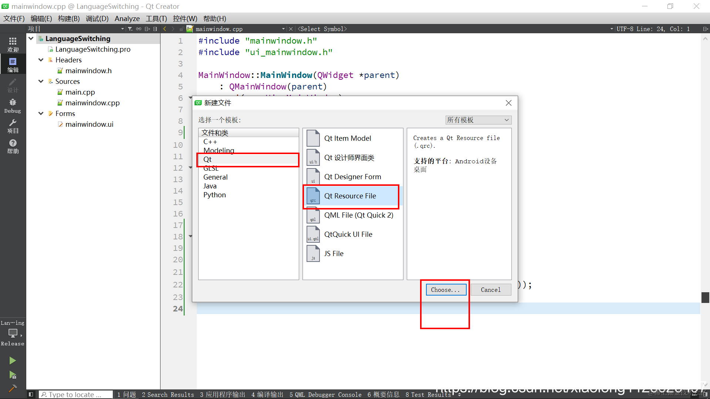The height and width of the screenshot is (399, 710).
Task: Open 5 QML Debugger Console pane
Action: tap(325, 395)
